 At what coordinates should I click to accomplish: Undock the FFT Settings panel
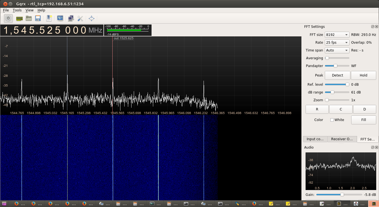coord(373,27)
